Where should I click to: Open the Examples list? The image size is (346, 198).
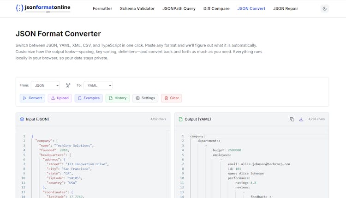tap(89, 98)
